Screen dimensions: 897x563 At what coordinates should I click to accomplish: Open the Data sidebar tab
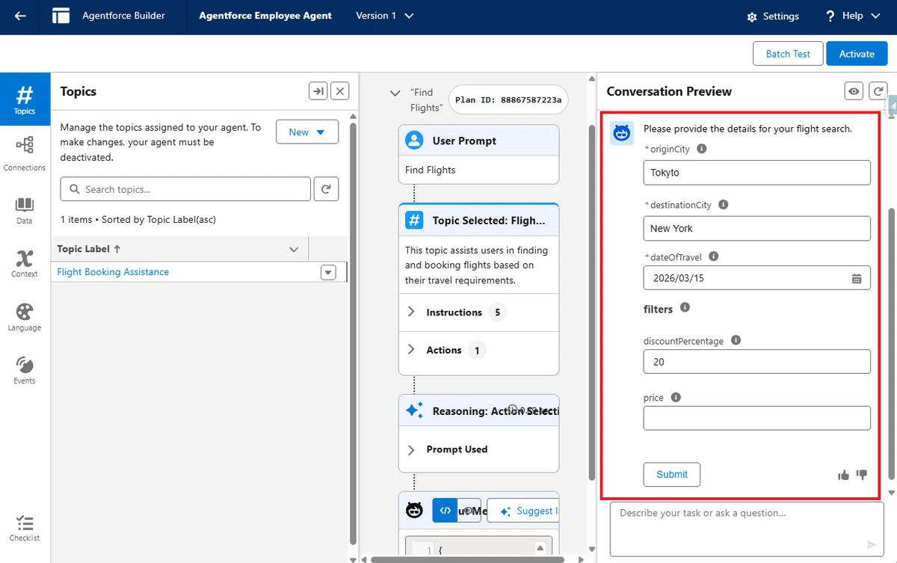(25, 210)
